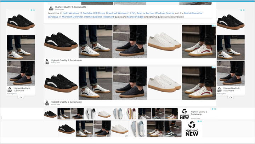Select black sneakers worn photo in right sidebar
The height and width of the screenshot is (144, 255).
pos(231,74)
